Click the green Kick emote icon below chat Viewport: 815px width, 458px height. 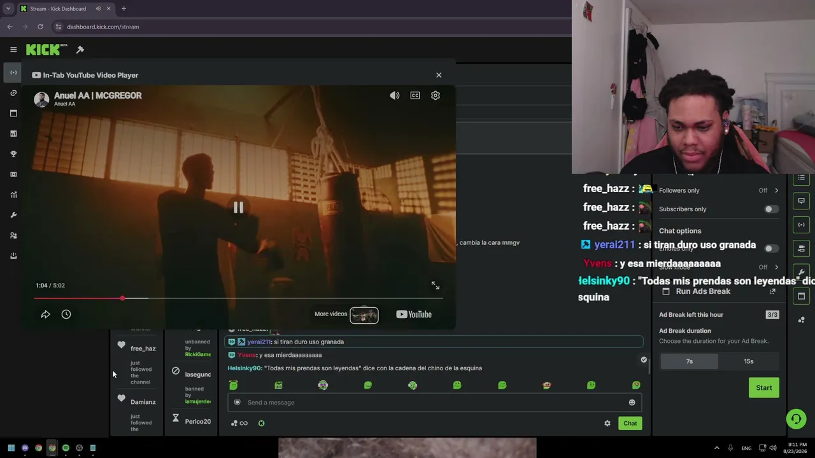point(261,423)
